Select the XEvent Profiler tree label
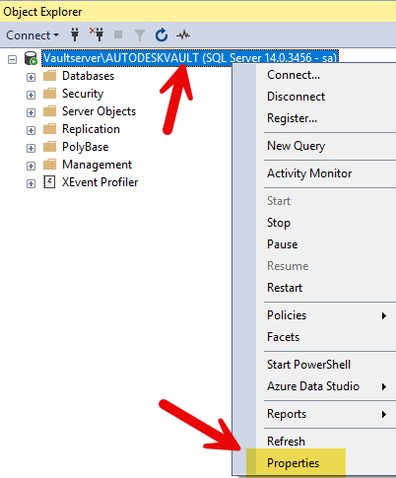 pos(100,182)
